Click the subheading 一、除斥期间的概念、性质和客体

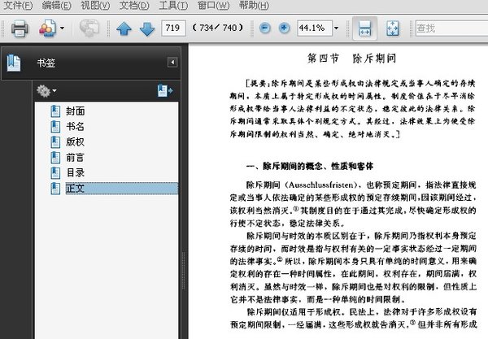[x=309, y=166]
